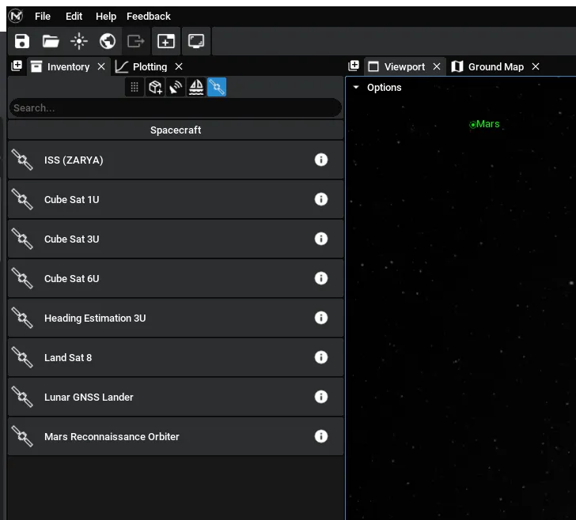
Task: Click the open folder icon
Action: click(51, 41)
